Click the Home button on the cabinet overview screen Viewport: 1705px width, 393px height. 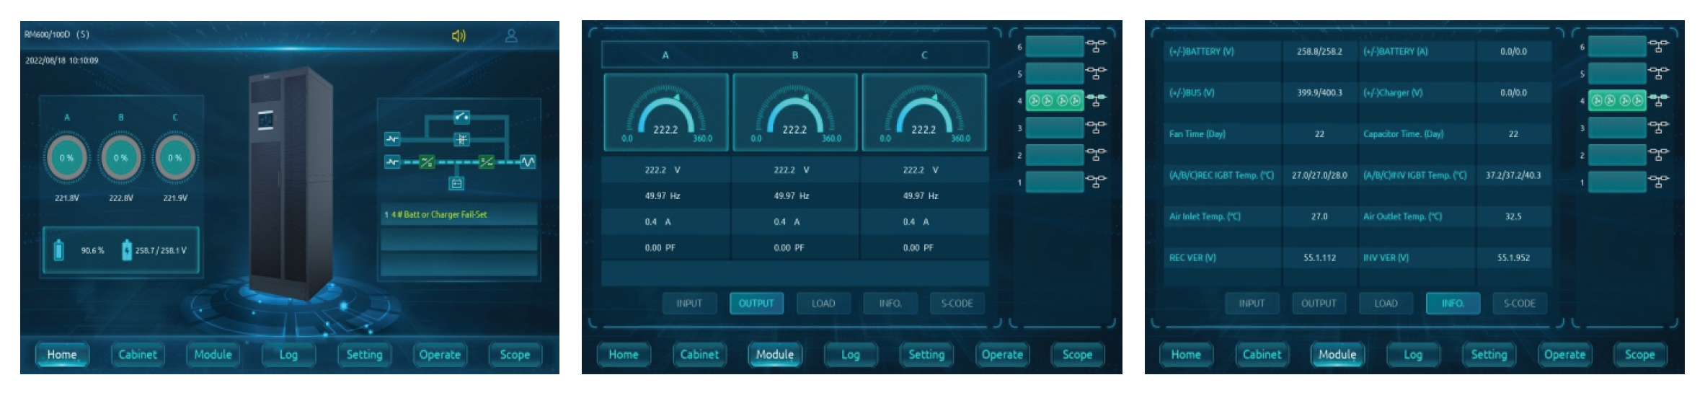point(62,355)
